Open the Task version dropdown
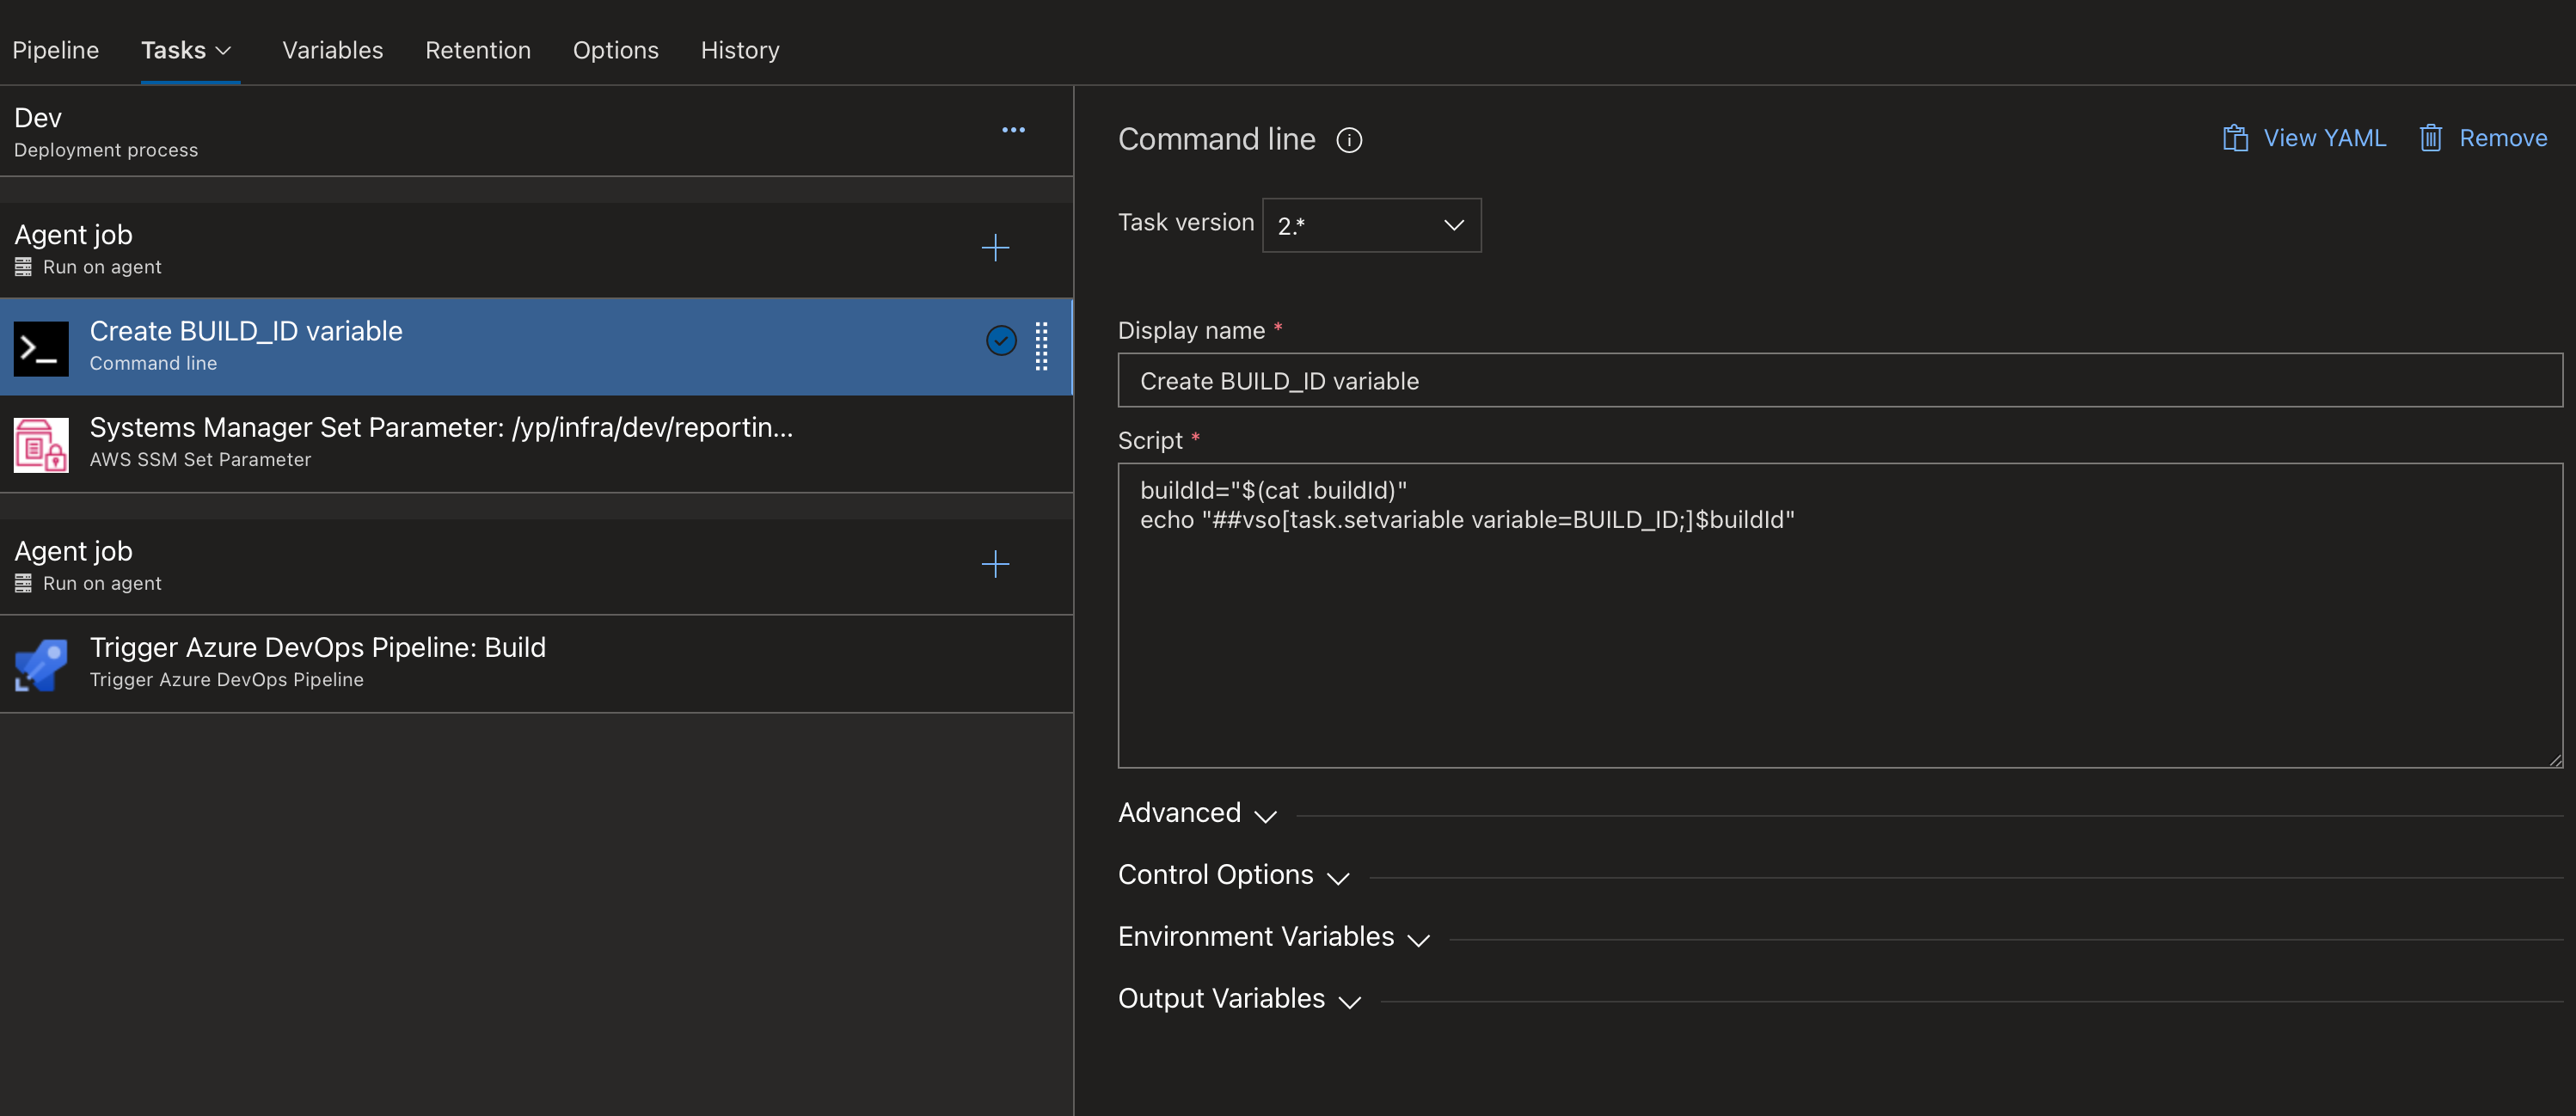 point(1371,225)
